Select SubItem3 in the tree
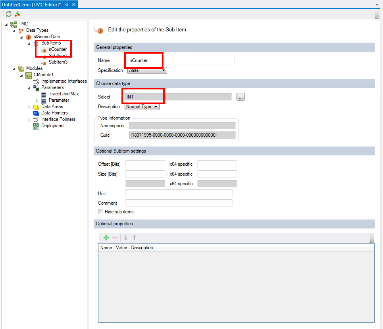Image resolution: width=383 pixels, height=329 pixels. click(x=58, y=62)
